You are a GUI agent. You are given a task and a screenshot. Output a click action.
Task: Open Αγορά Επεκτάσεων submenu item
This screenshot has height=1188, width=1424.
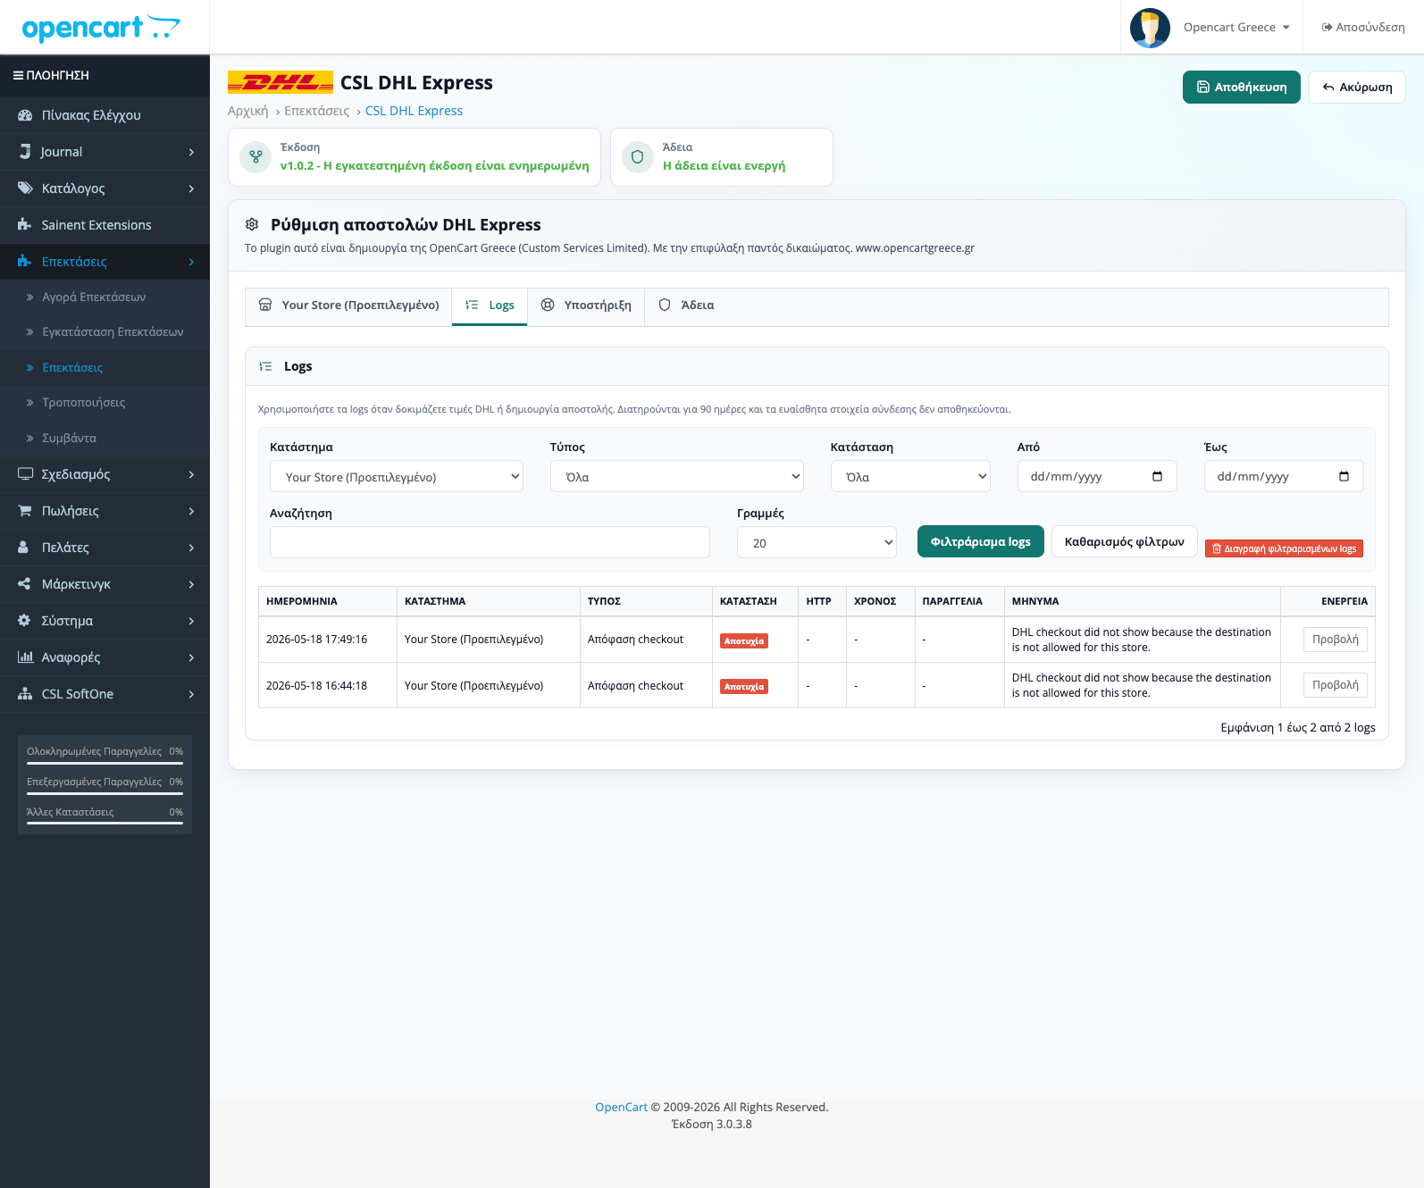94,297
